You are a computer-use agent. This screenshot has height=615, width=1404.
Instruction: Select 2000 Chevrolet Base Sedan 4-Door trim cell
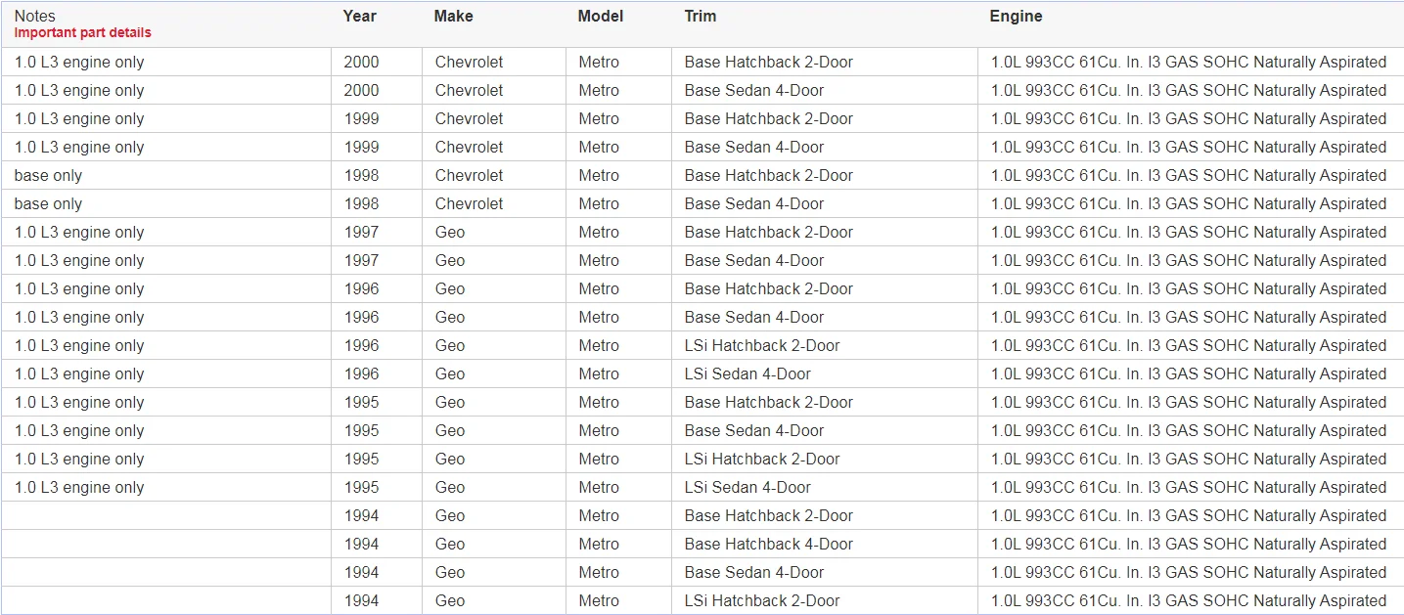click(x=825, y=91)
